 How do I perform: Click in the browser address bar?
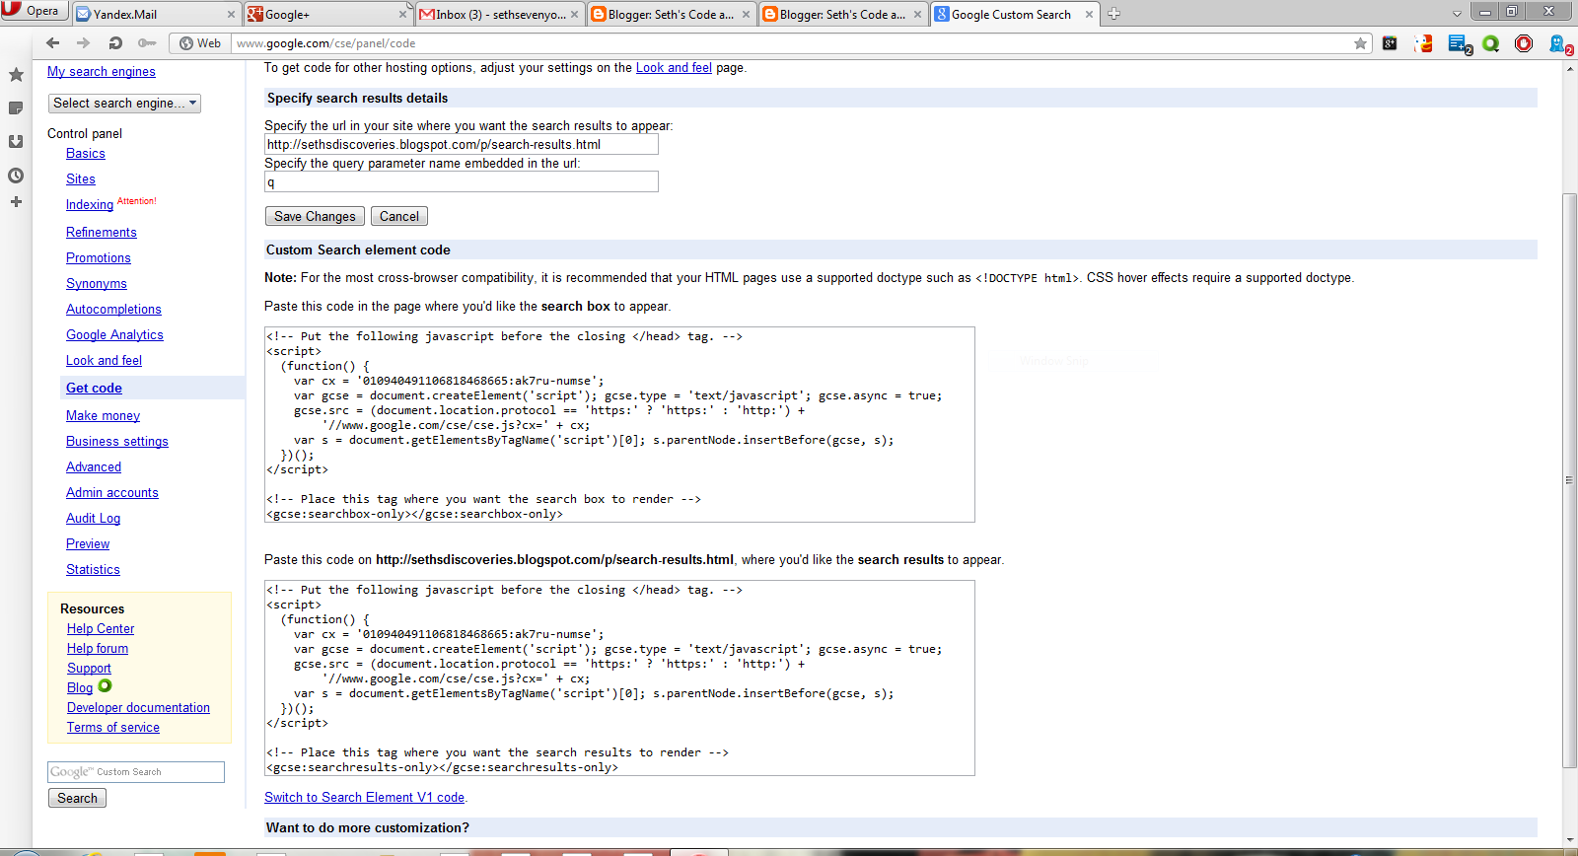[789, 43]
